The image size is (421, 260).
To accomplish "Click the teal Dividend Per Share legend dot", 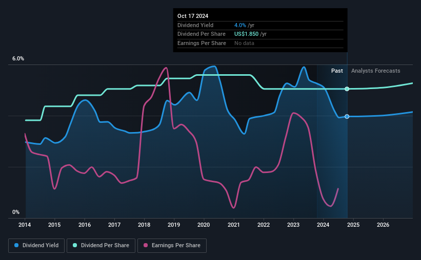I will (x=75, y=245).
